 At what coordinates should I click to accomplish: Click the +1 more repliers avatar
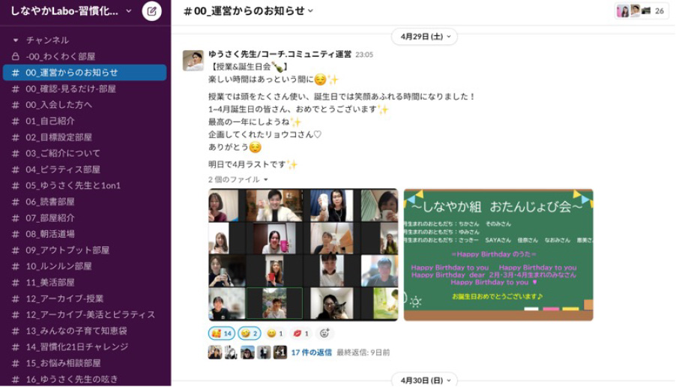280,352
